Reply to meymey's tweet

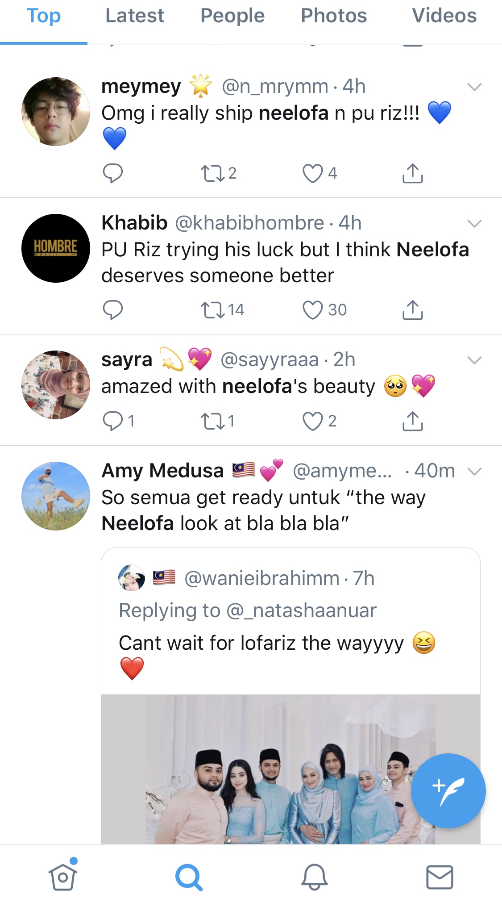click(112, 173)
